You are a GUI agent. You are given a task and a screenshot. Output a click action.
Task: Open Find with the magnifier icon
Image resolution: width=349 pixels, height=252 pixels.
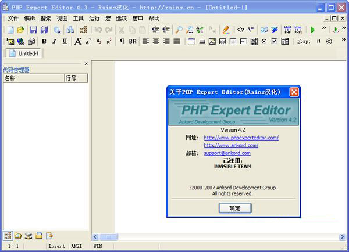click(x=179, y=30)
